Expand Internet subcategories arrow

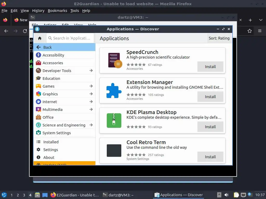tap(91, 102)
